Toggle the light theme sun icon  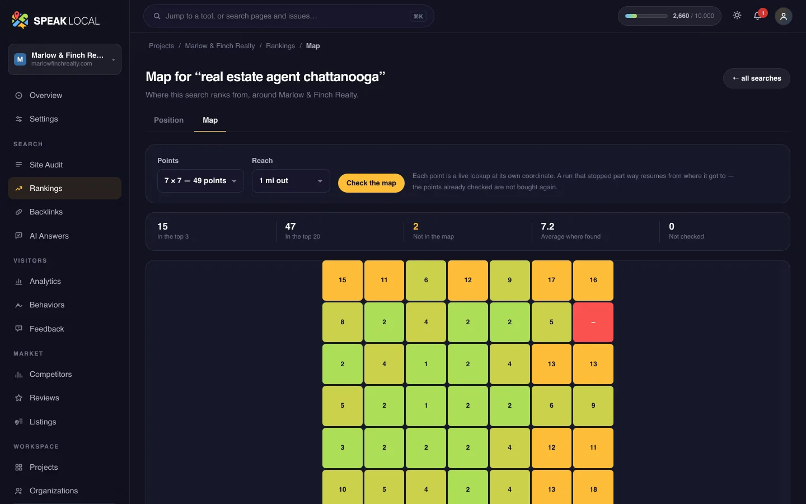[737, 16]
